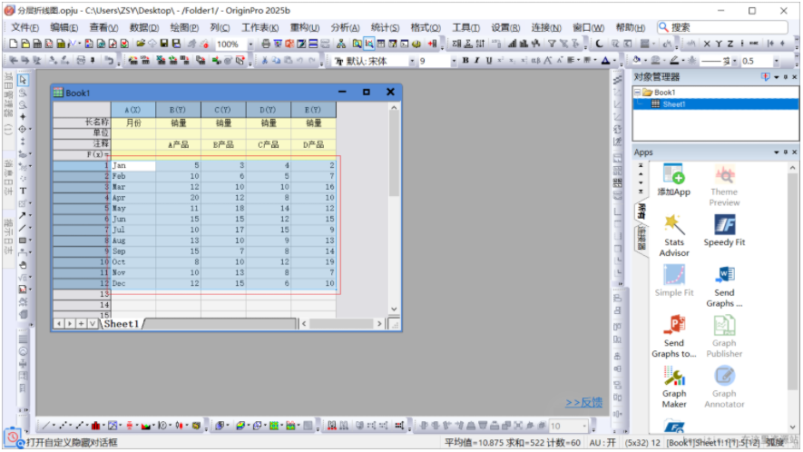The height and width of the screenshot is (452, 803).
Task: Launch the Simple Fit app
Action: pos(674,280)
